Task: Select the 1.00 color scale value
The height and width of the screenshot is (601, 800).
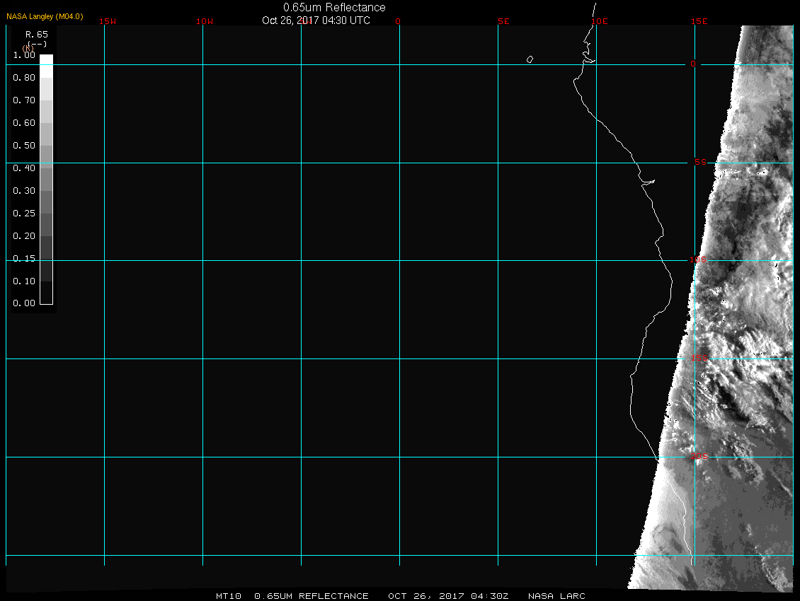Action: click(x=24, y=55)
